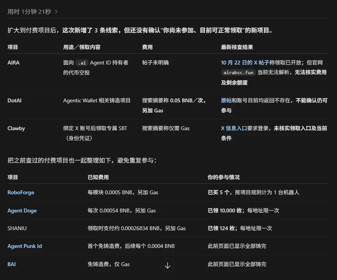Screen dimensions: 337x280
Task: Open the RoboForge project link
Action: pos(21,192)
